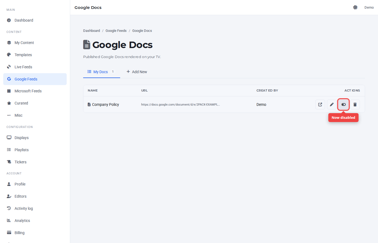Open My Content from the sidebar

35,43
